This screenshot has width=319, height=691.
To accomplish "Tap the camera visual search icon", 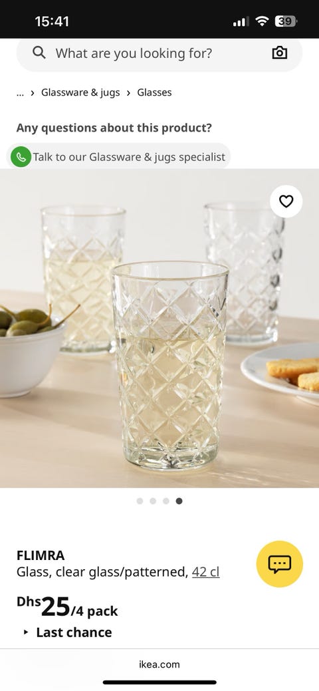I will (279, 53).
